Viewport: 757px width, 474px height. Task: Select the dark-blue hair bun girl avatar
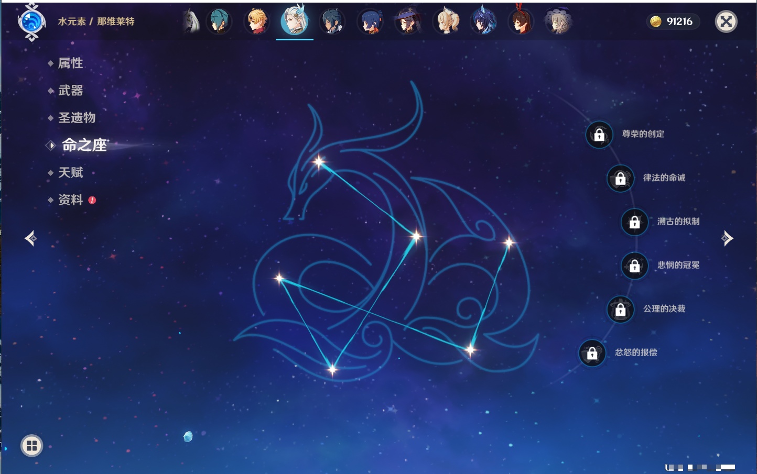click(x=370, y=21)
